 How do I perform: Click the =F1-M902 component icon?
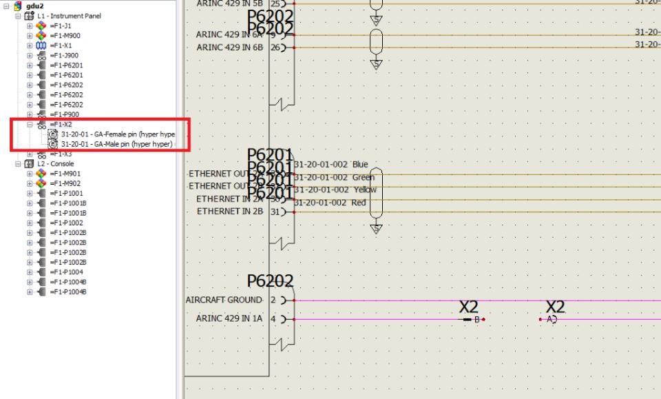[x=41, y=183]
